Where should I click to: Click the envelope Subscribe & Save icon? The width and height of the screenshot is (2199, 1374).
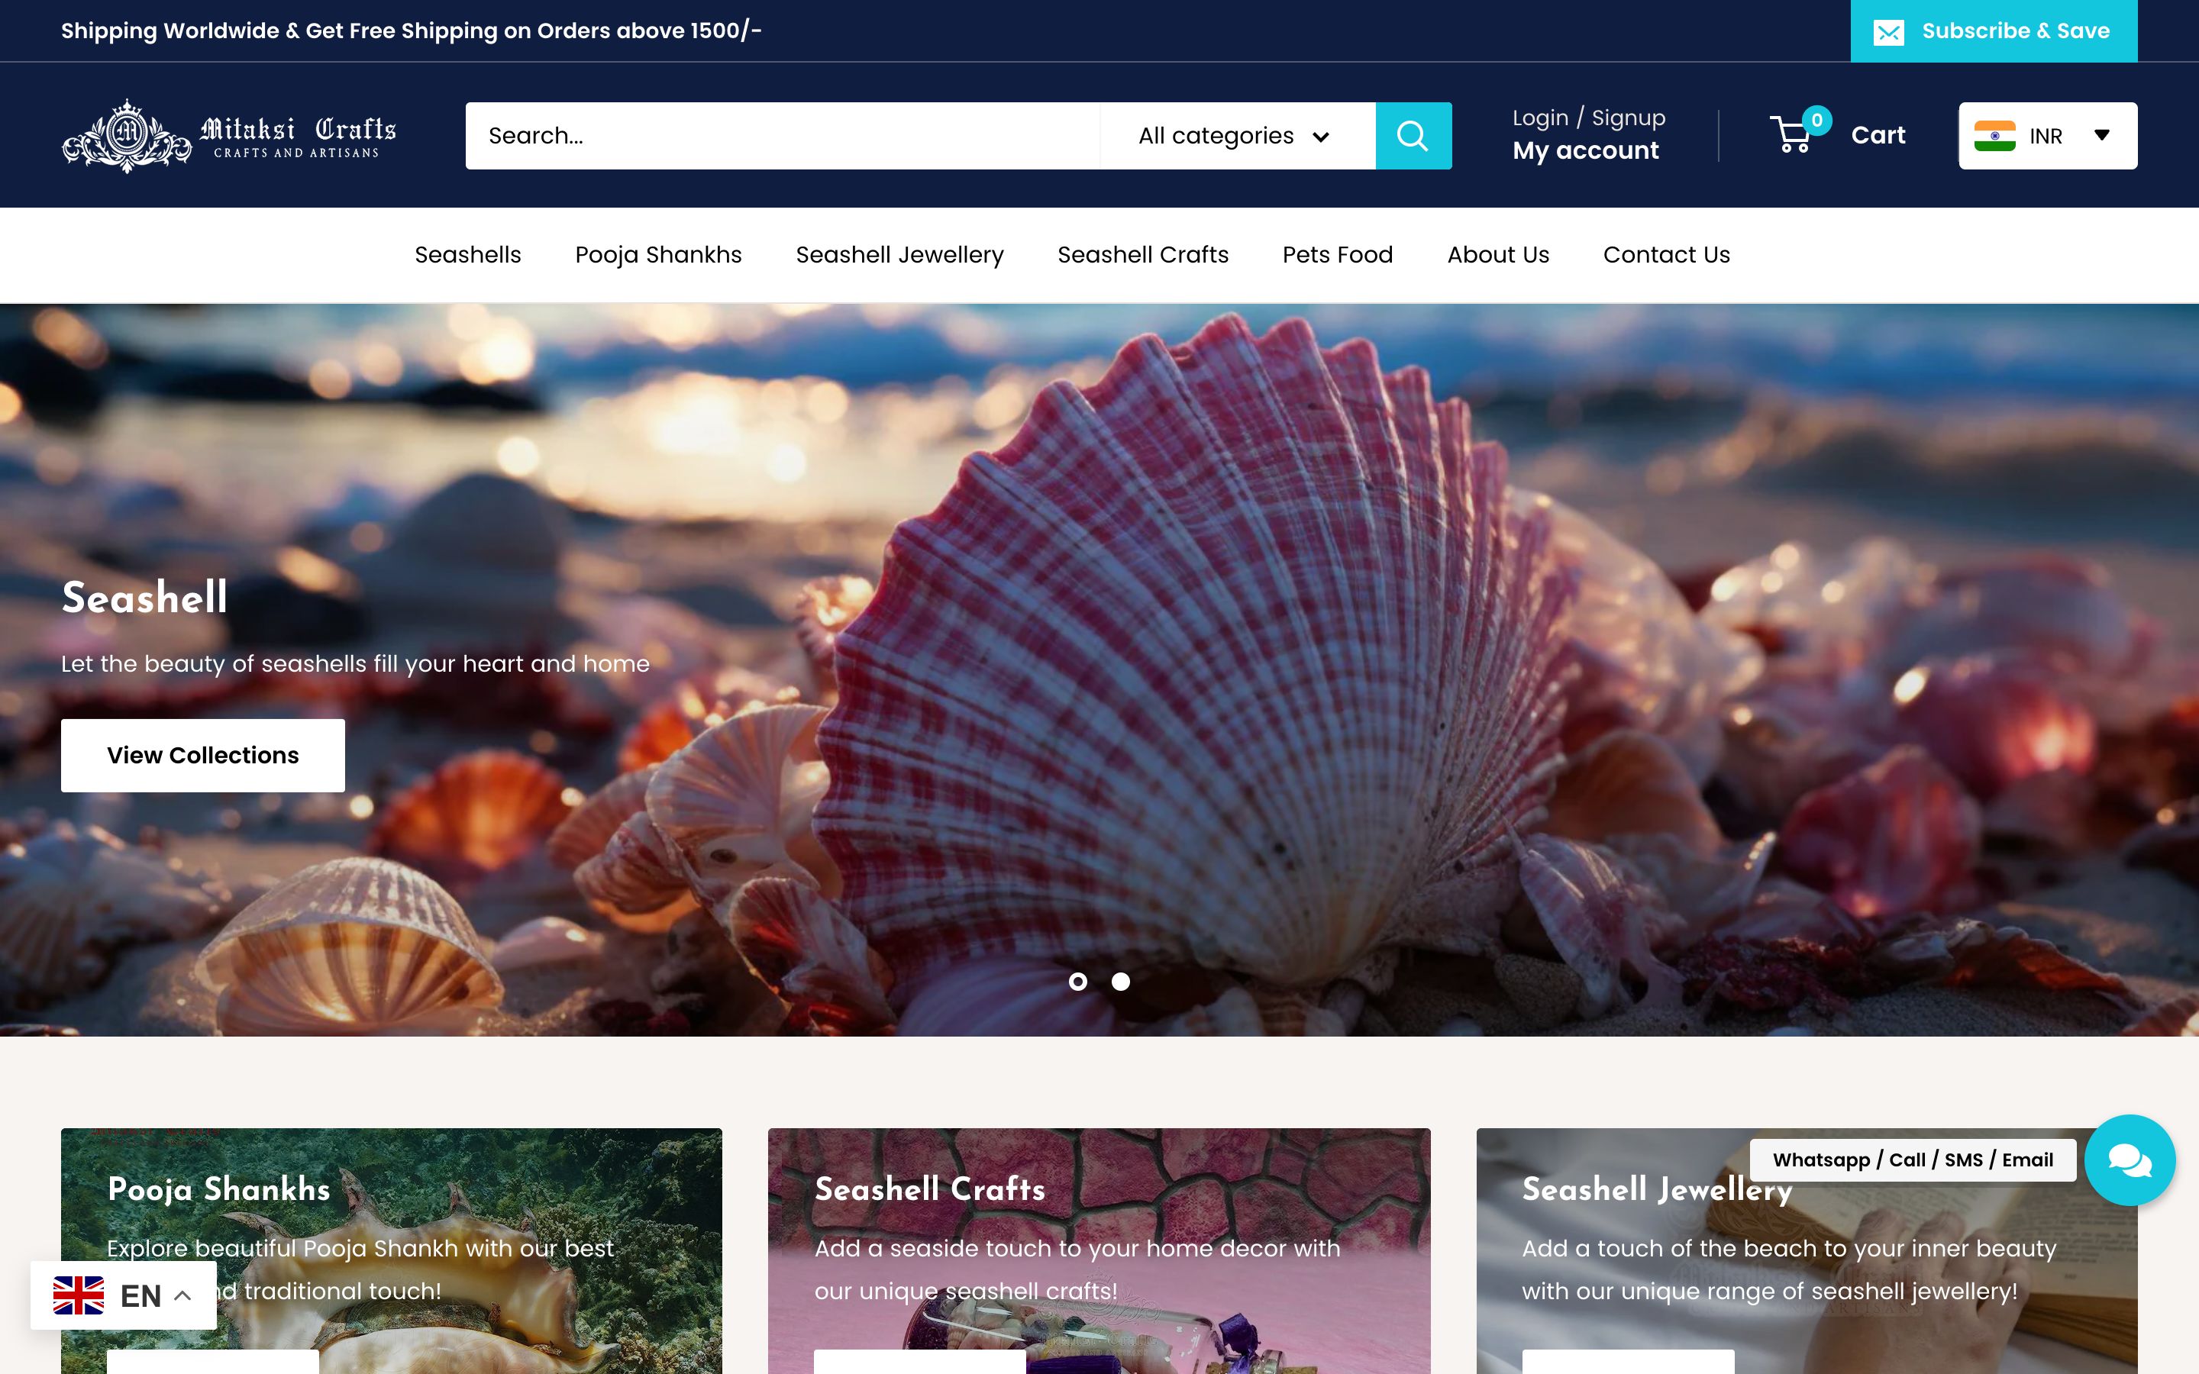(x=1889, y=32)
